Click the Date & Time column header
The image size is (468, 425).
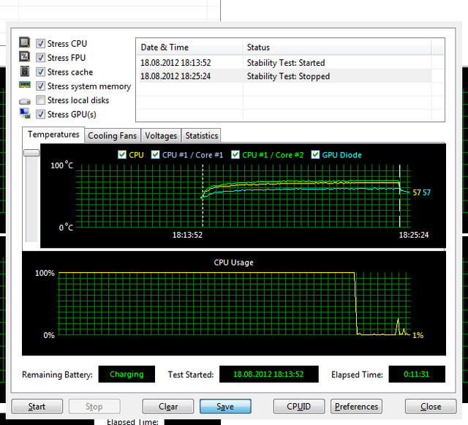tap(189, 48)
